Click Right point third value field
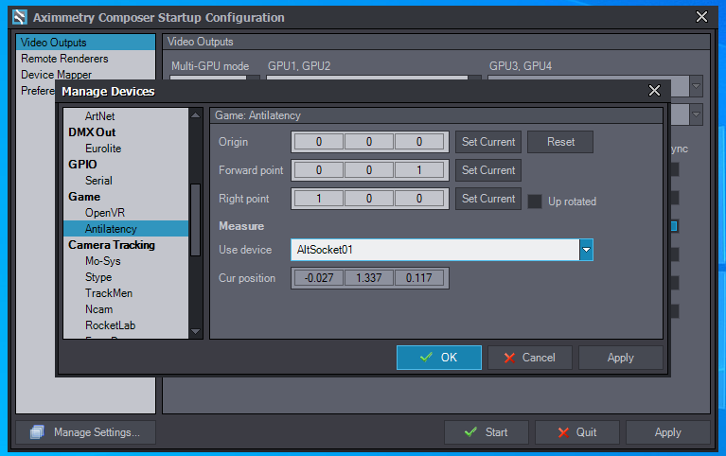This screenshot has width=726, height=456. click(x=419, y=199)
